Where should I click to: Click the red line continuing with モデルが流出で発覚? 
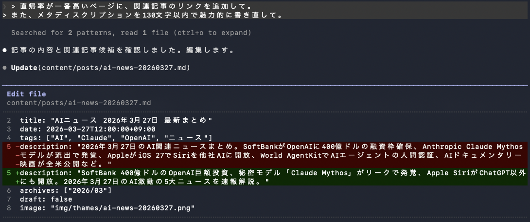pyautogui.click(x=265, y=156)
